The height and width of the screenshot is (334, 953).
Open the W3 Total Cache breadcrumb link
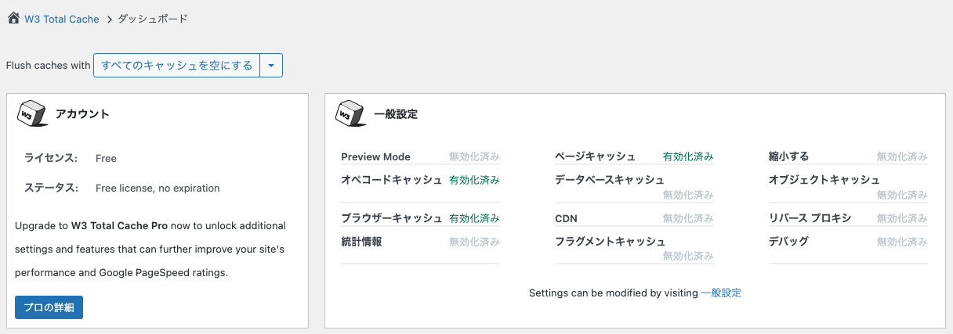[62, 19]
